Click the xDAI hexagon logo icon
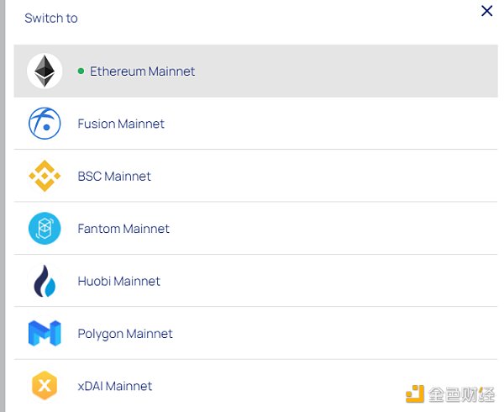The height and width of the screenshot is (412, 504). tap(45, 386)
